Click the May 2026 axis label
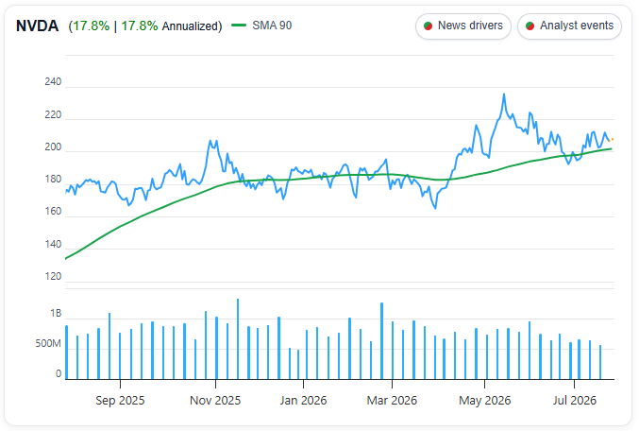The image size is (639, 431). click(x=484, y=401)
